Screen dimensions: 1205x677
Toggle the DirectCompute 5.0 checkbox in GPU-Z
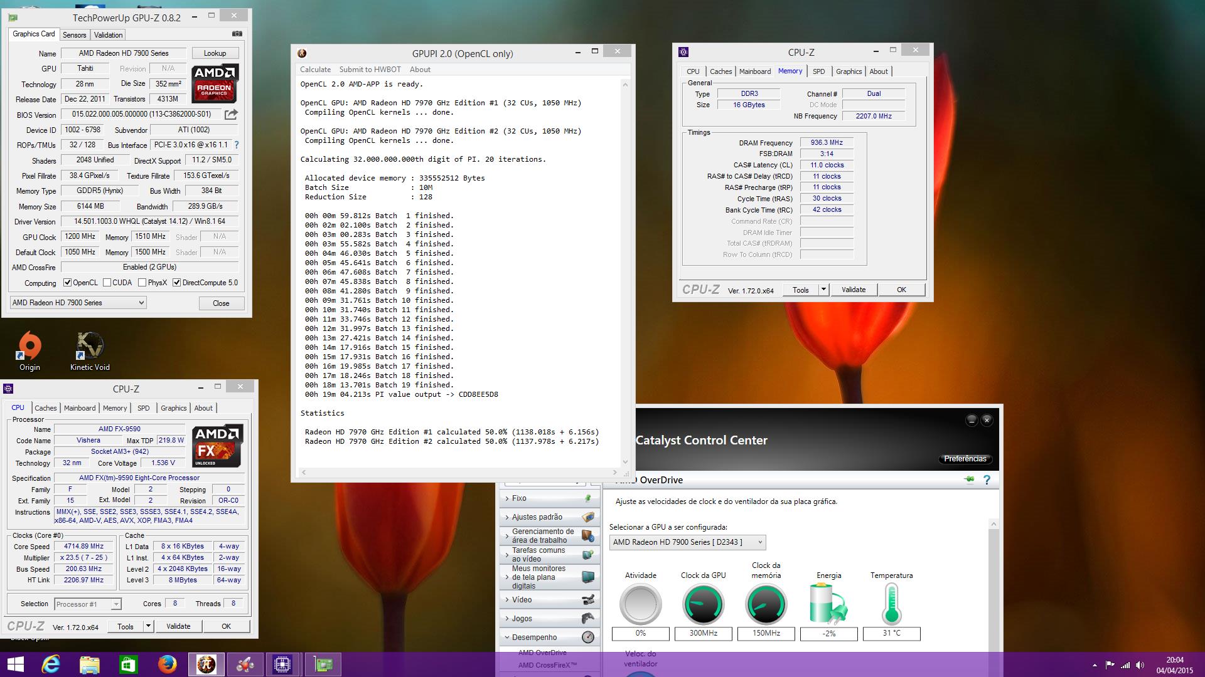point(176,283)
